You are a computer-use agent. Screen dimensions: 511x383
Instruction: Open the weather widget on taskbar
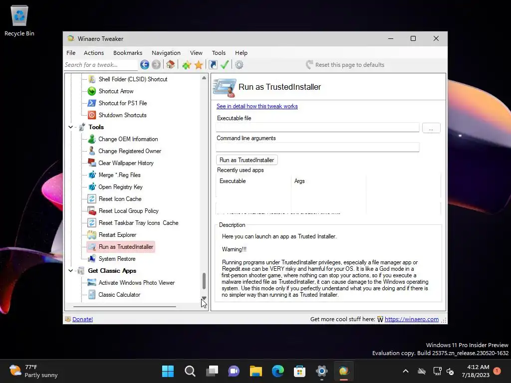[x=33, y=371]
